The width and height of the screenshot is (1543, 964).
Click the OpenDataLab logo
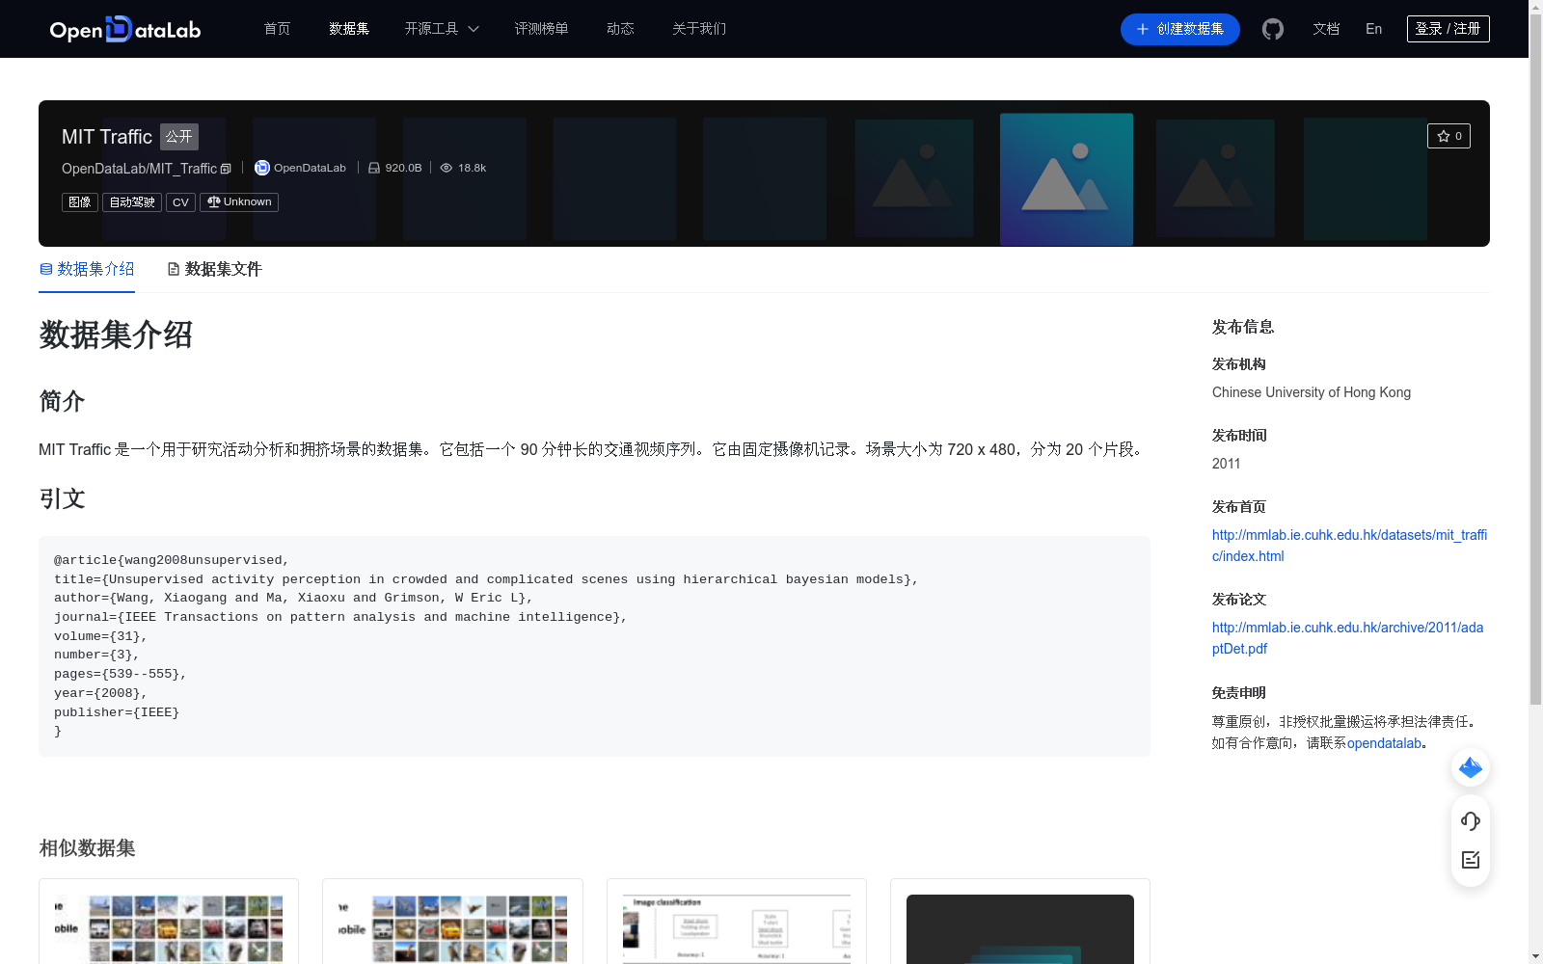pos(125,29)
